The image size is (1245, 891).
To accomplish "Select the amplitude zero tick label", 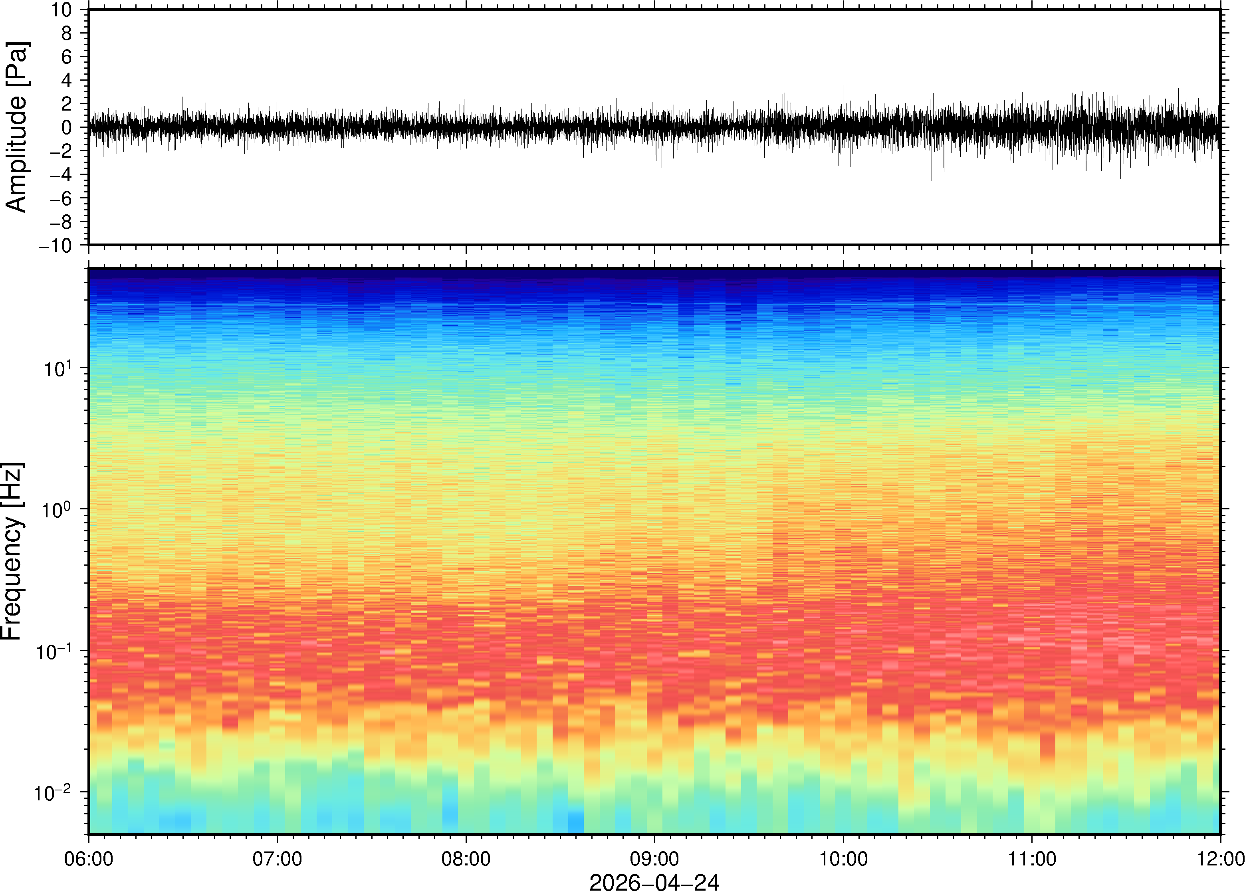I will point(66,127).
